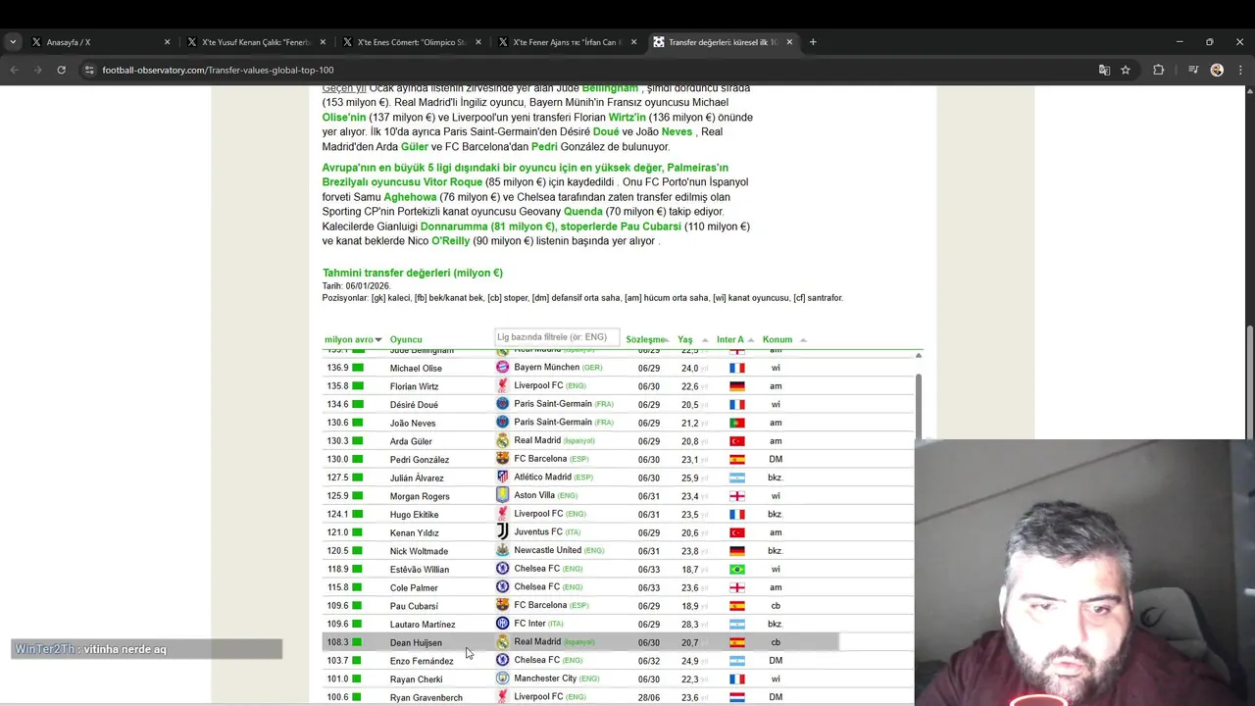1255x706 pixels.
Task: Click Manchester City logo in Rayan Cherki row
Action: (x=502, y=679)
